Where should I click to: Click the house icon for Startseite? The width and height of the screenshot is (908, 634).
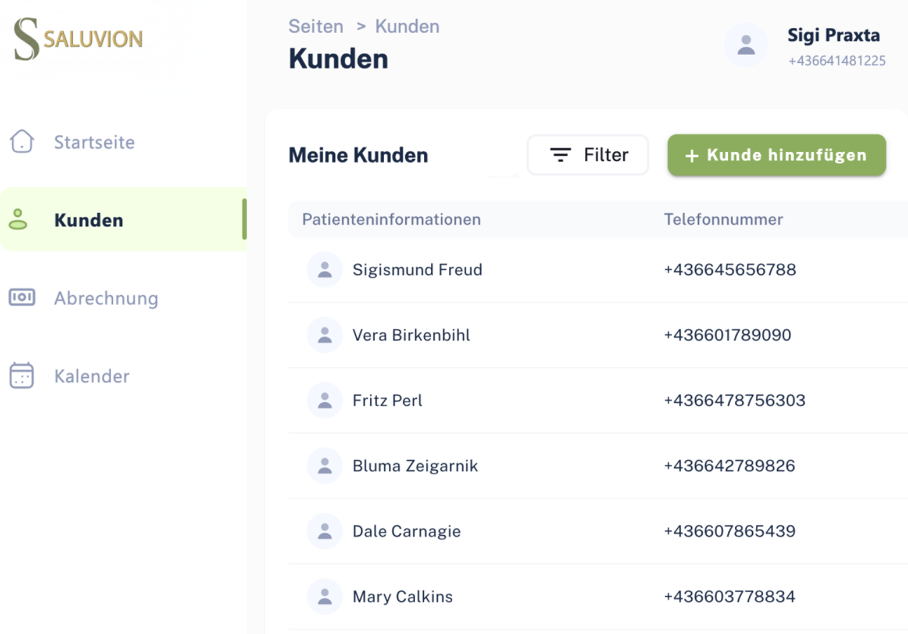click(x=22, y=141)
